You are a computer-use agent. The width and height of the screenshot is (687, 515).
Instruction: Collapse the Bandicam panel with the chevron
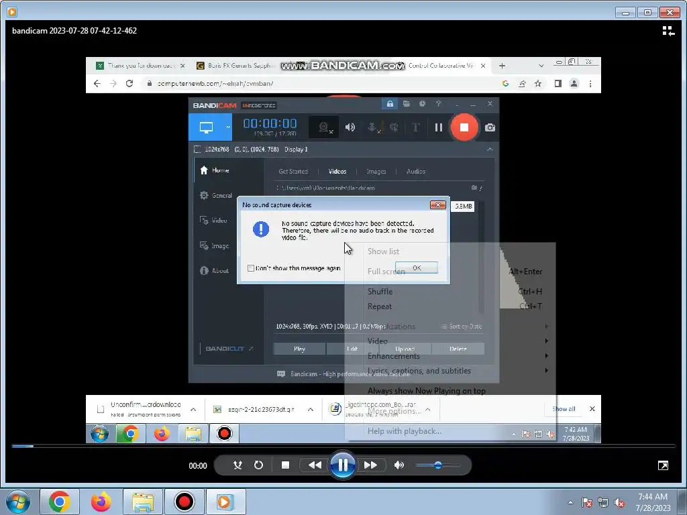(x=490, y=150)
